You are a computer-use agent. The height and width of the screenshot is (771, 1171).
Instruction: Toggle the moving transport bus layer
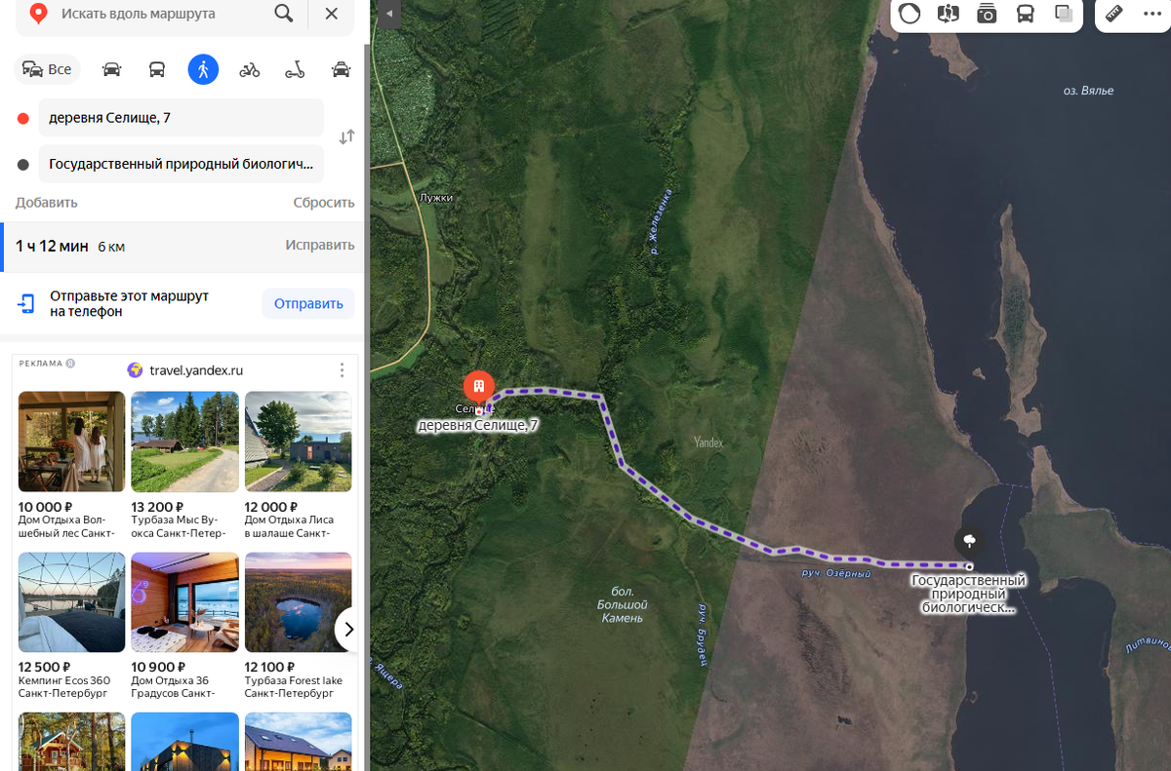(x=1026, y=14)
